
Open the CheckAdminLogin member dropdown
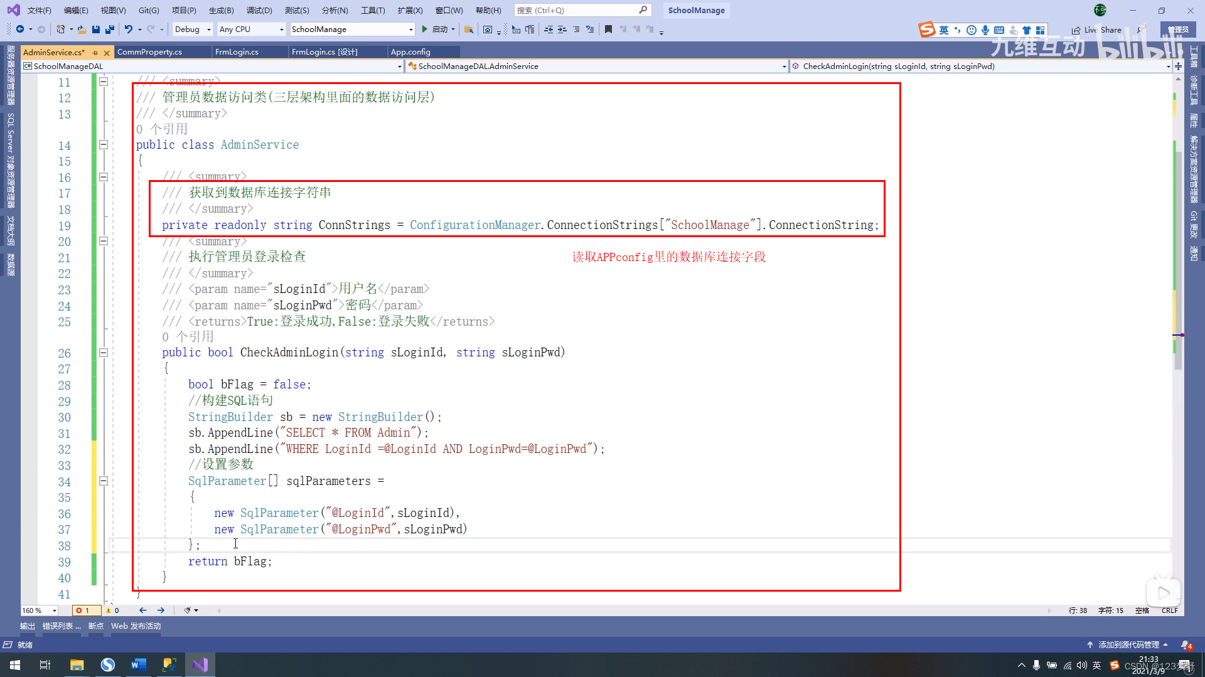coord(981,66)
